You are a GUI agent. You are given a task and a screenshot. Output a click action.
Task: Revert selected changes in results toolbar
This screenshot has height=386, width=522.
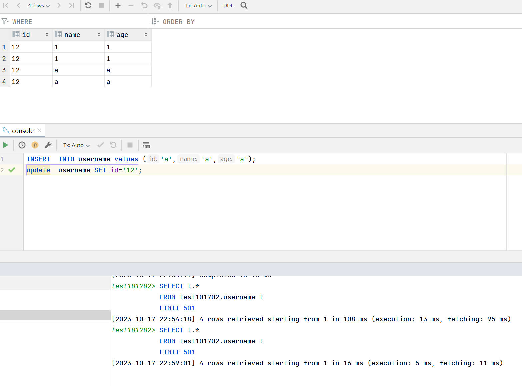click(144, 5)
